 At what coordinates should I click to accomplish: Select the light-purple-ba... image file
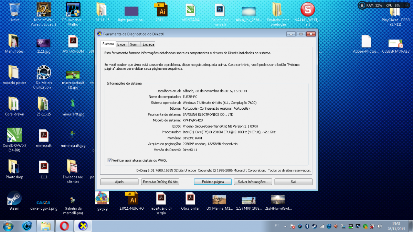click(131, 13)
